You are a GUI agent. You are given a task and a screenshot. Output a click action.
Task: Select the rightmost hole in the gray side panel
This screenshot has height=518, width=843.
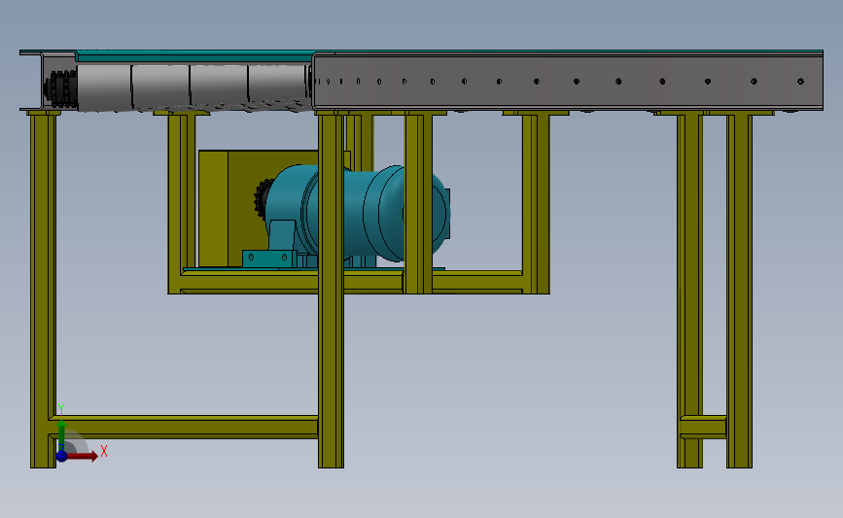pyautogui.click(x=800, y=82)
